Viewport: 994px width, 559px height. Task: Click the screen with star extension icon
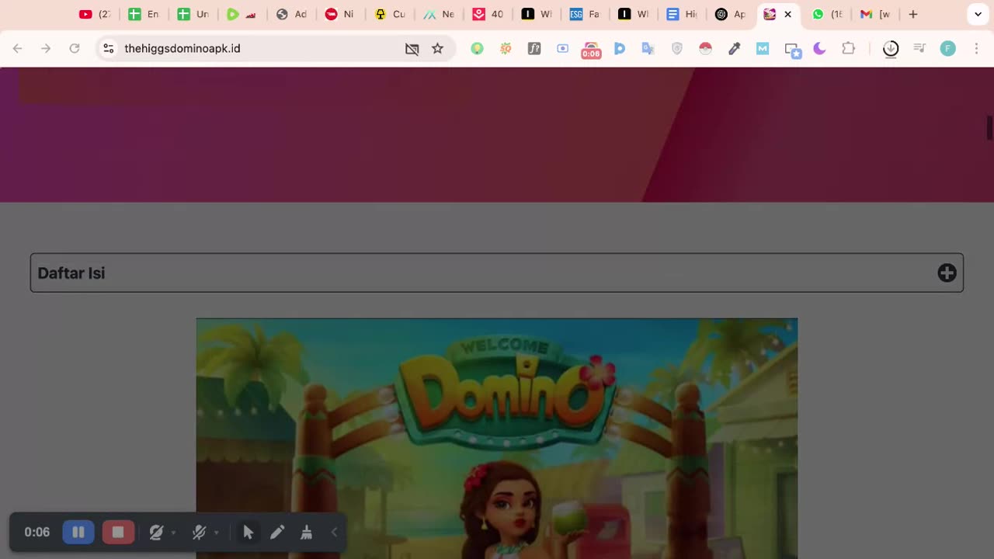[791, 50]
